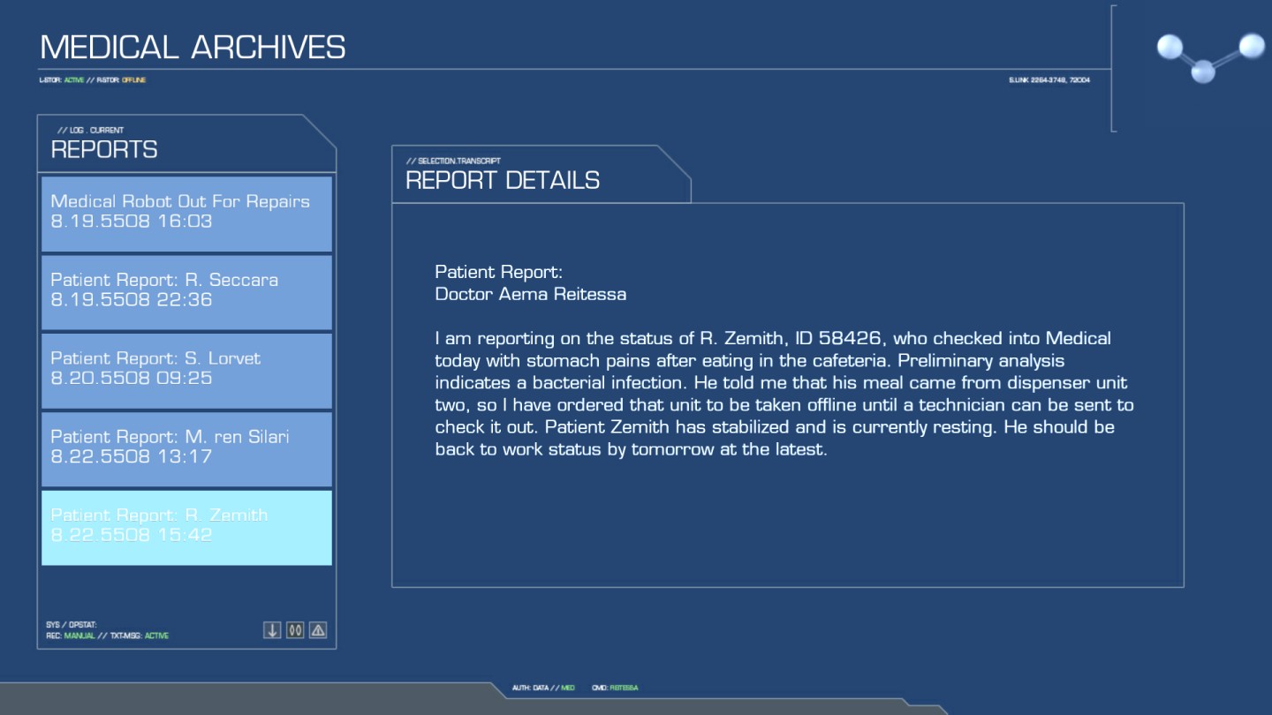Screen dimensions: 1272x715
Task: Click the 'Patient Report:' heading in details
Action: click(x=498, y=272)
